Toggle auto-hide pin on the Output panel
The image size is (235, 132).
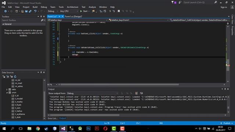coord(225,89)
